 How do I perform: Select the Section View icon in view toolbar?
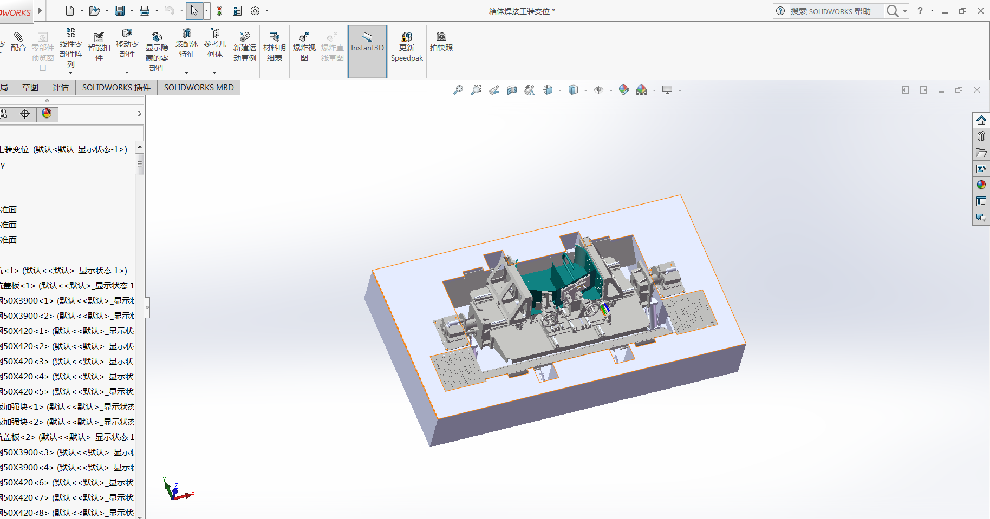pyautogui.click(x=512, y=90)
